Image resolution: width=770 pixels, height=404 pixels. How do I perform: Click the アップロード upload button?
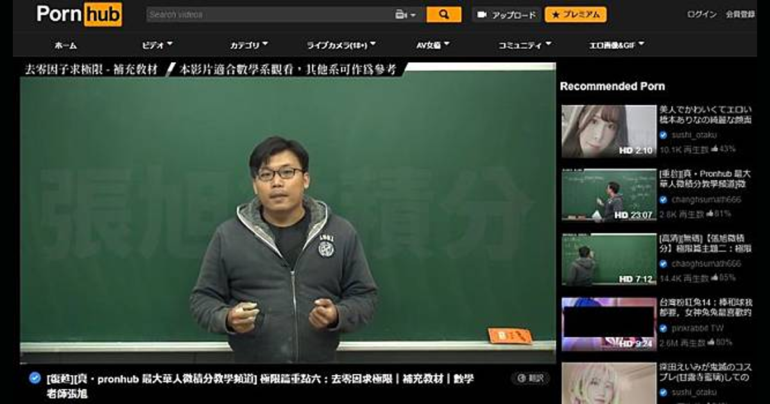coord(506,15)
